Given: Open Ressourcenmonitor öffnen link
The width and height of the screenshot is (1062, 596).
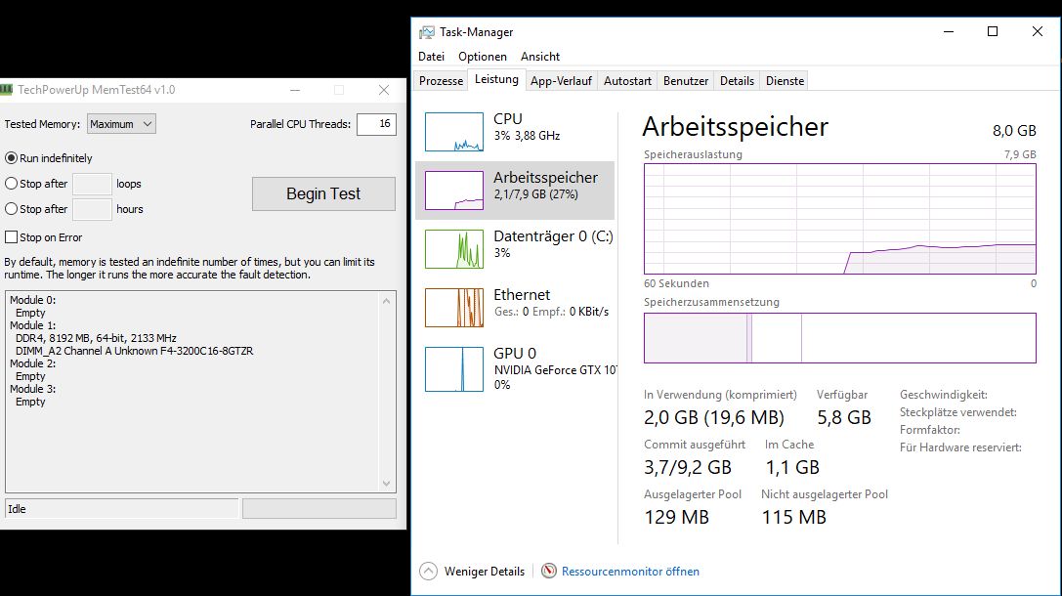Looking at the screenshot, I should (630, 572).
